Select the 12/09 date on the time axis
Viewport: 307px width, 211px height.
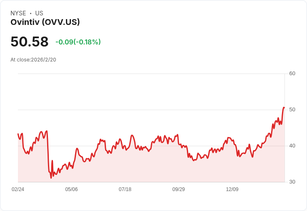pos(232,189)
